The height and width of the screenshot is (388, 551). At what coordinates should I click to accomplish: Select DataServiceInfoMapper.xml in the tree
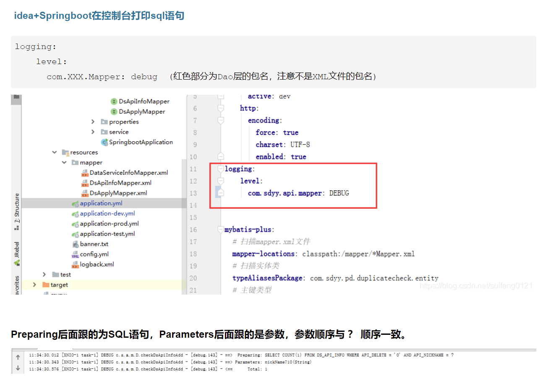point(129,173)
